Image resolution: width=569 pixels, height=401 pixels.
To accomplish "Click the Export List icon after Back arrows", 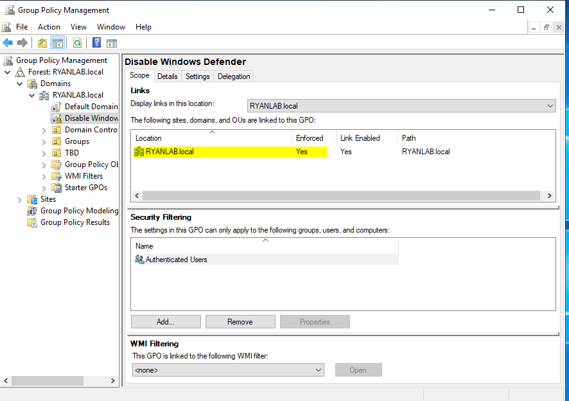I will tap(41, 42).
